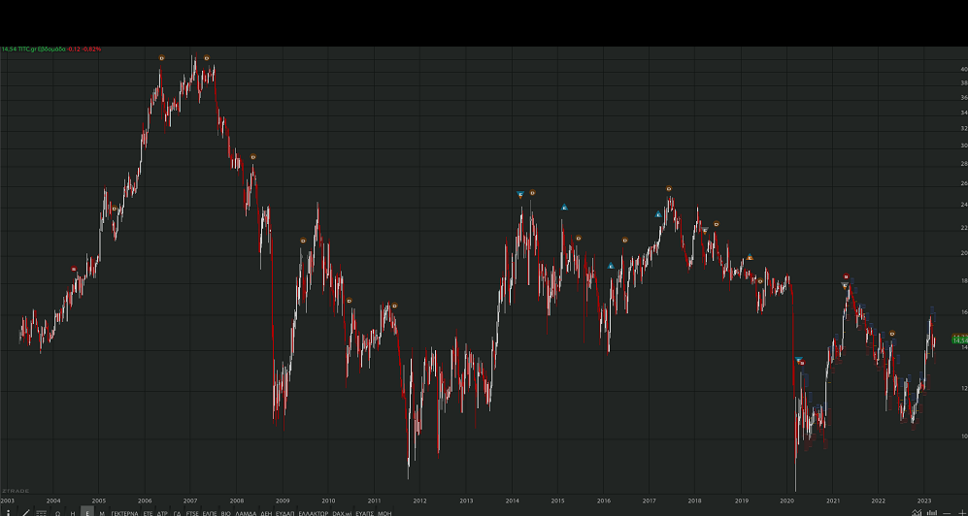Click the dividend marker in 2008

tap(252, 157)
